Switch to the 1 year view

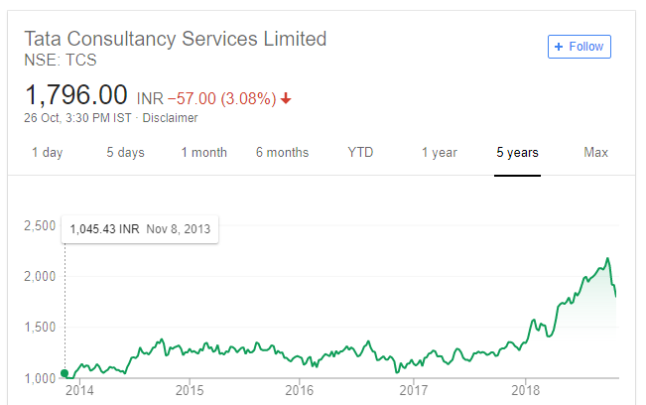click(439, 153)
